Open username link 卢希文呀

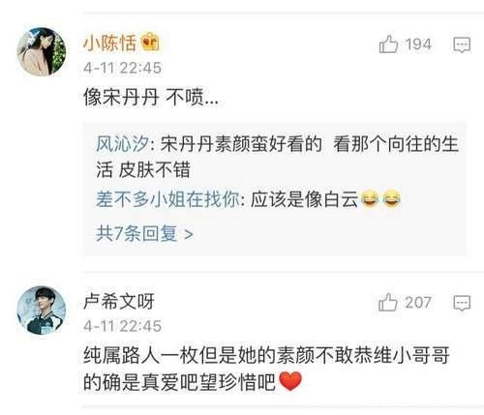[119, 301]
